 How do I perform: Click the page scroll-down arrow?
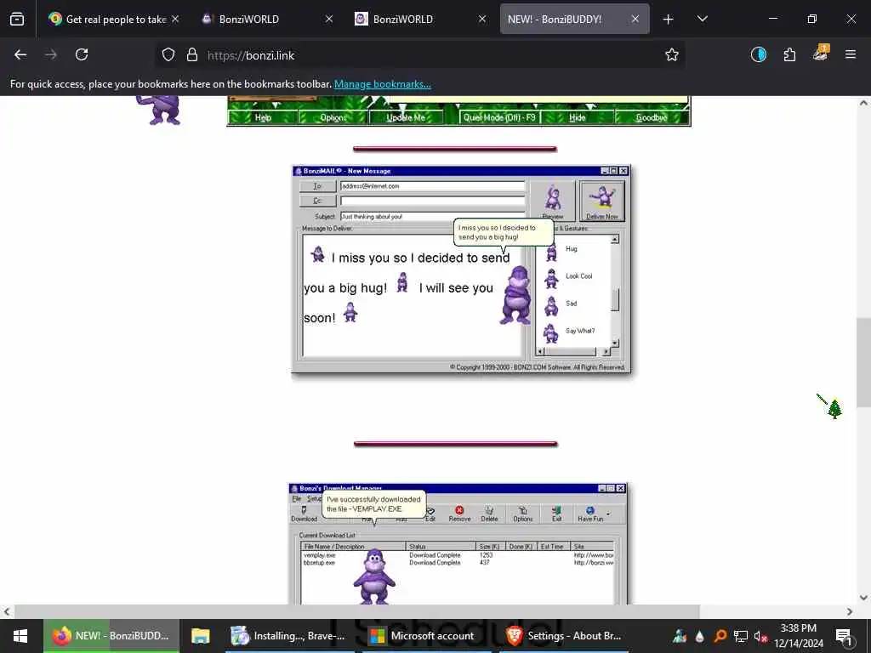pos(863,598)
